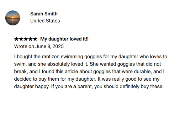The height and width of the screenshot is (118, 185).
Task: Click the United States location label
Action: point(45,21)
